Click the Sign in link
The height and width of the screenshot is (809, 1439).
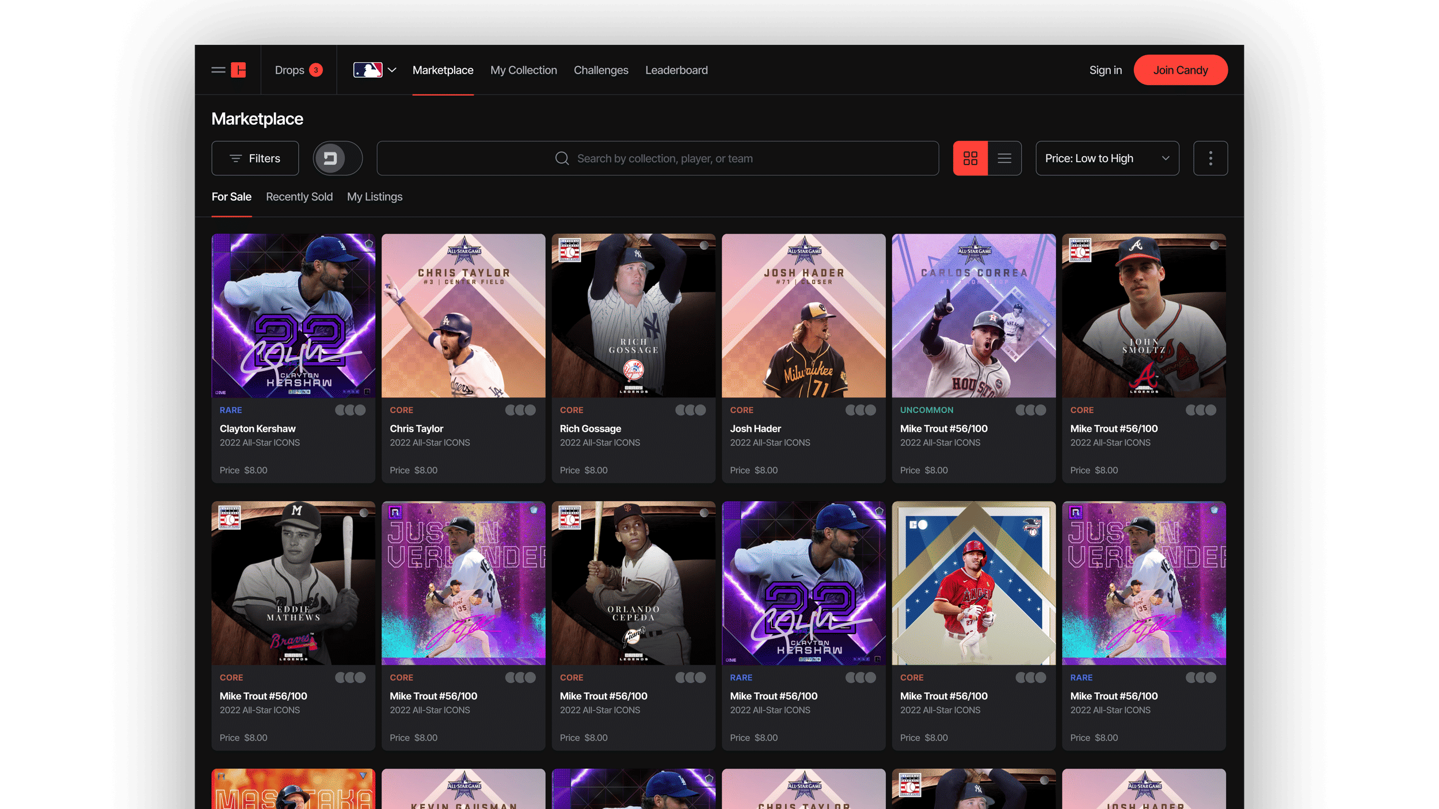tap(1105, 70)
